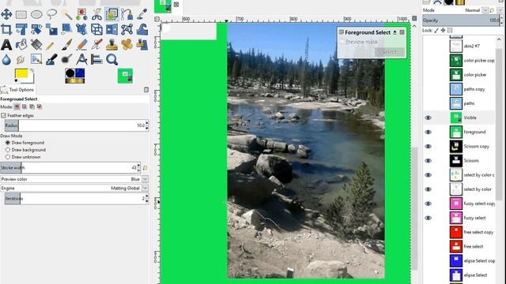Image resolution: width=506 pixels, height=284 pixels.
Task: Select the Heal bandage tool
Action: click(127, 44)
